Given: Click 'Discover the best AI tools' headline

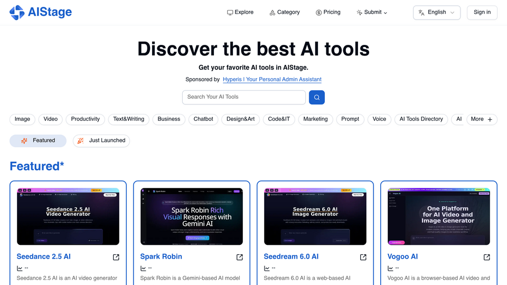Looking at the screenshot, I should [253, 49].
